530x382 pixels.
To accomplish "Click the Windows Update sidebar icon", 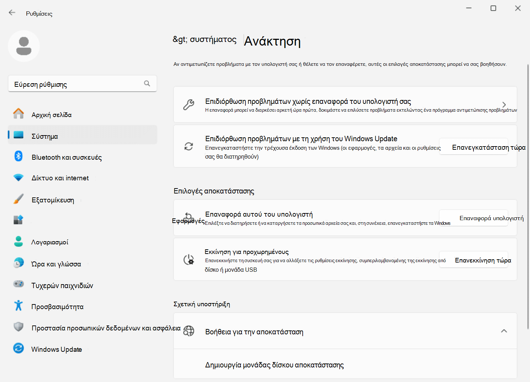I will (x=18, y=348).
